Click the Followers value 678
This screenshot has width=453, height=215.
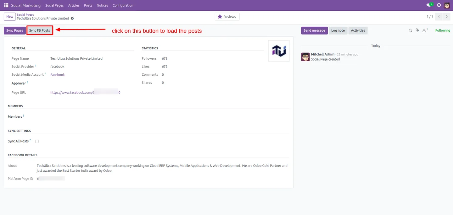point(165,58)
